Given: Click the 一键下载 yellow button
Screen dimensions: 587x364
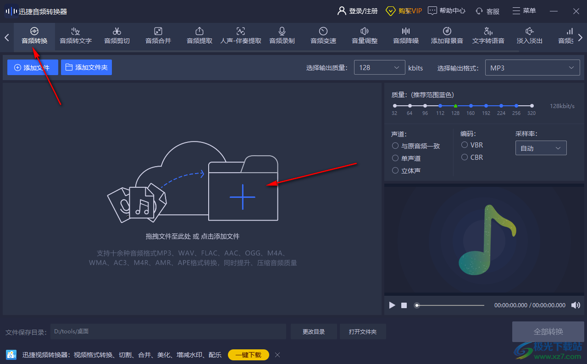Looking at the screenshot, I should click(249, 355).
